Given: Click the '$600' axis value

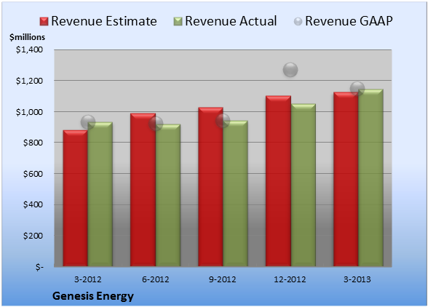Looking at the screenshot, I should tap(33, 174).
